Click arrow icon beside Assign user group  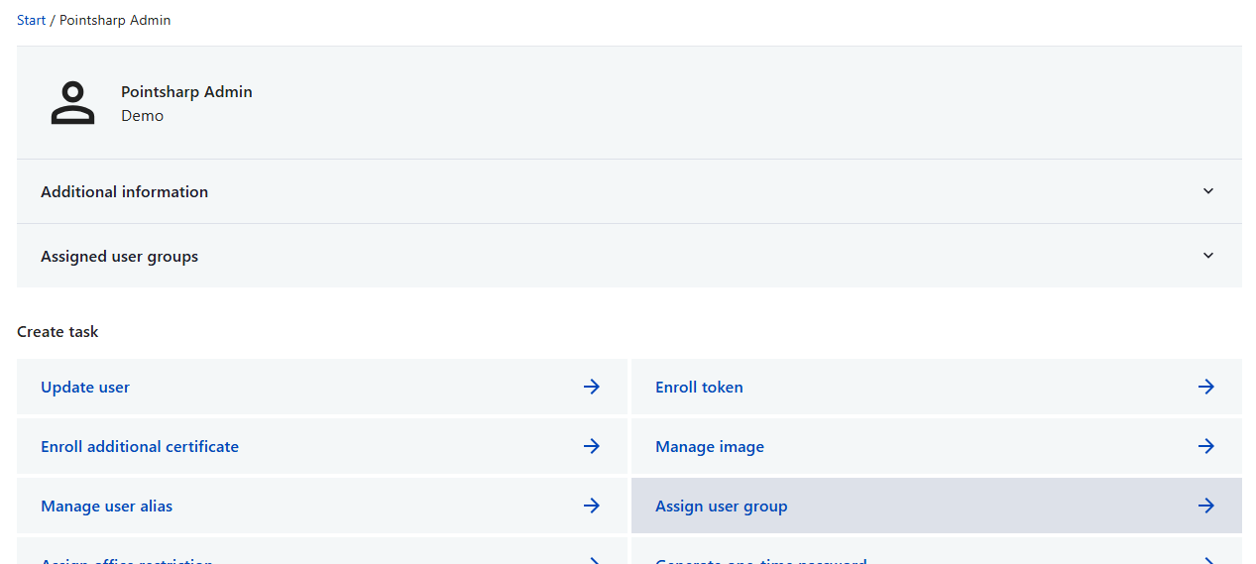[x=1206, y=506]
